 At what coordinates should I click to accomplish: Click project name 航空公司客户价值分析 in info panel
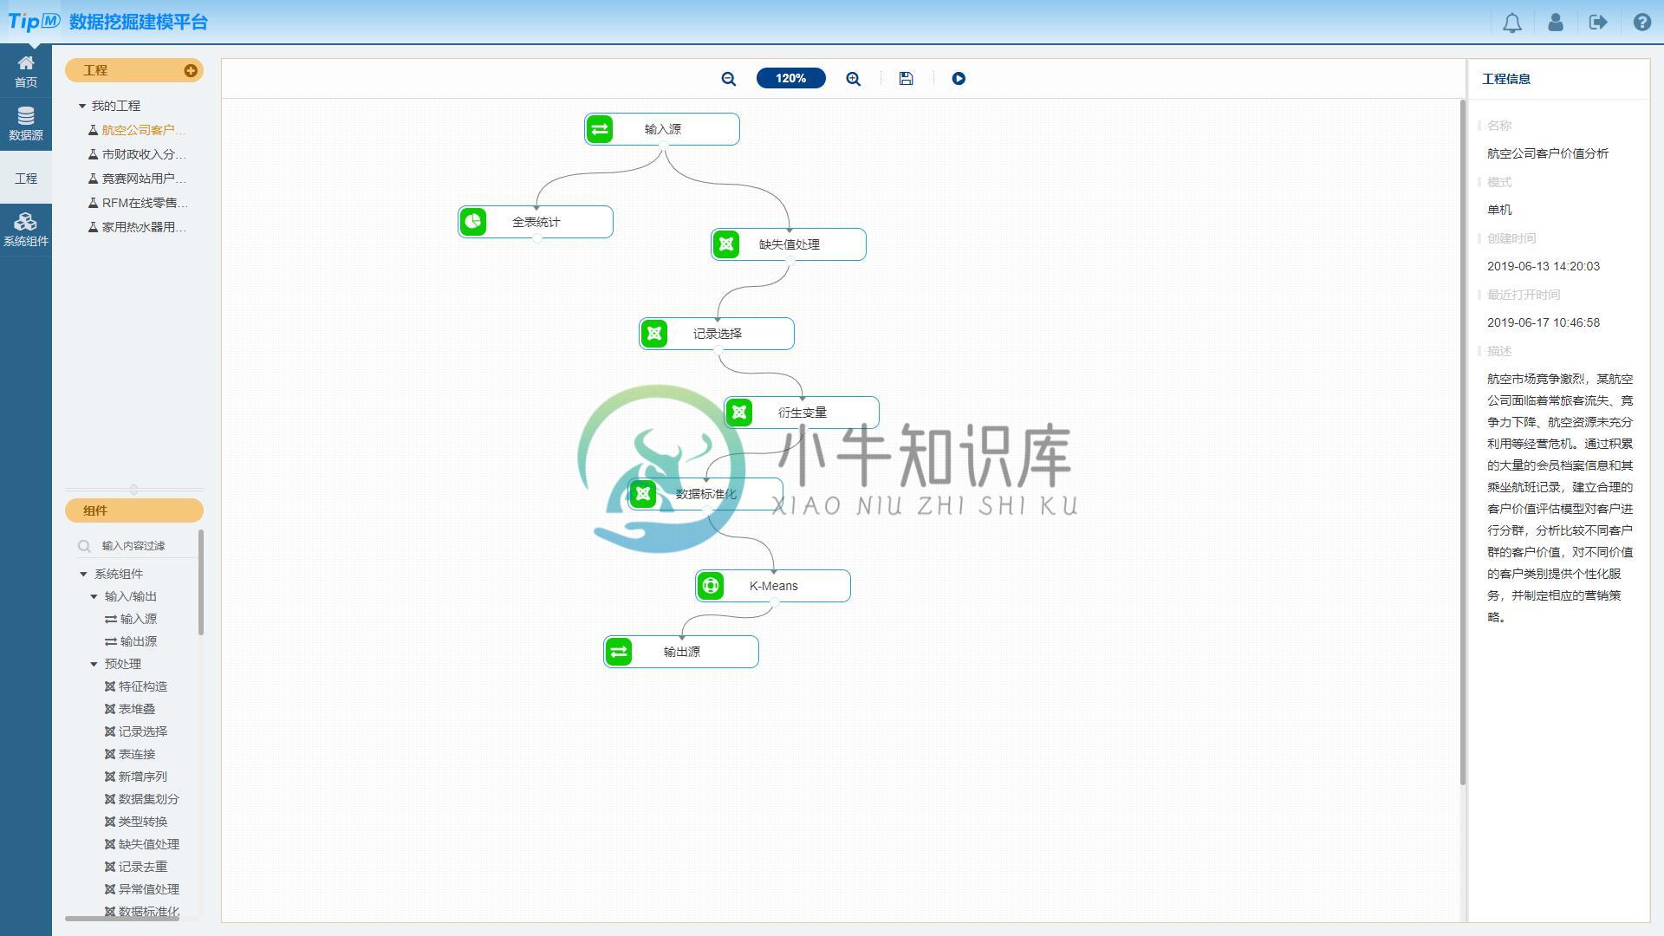click(1548, 153)
